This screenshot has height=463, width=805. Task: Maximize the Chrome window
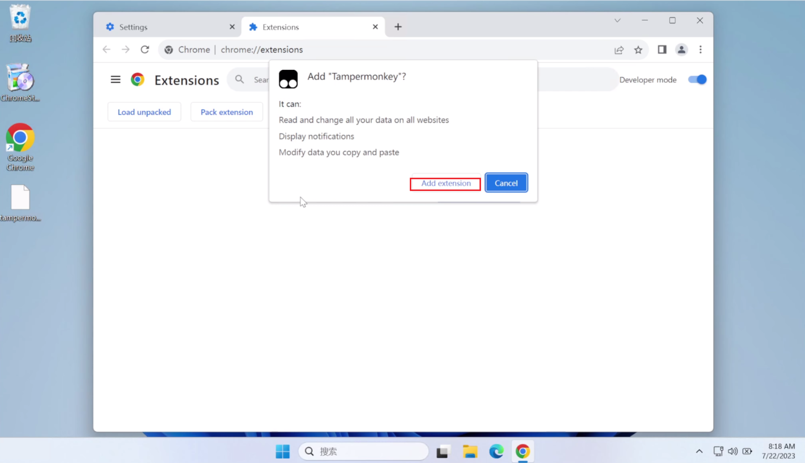coord(672,20)
